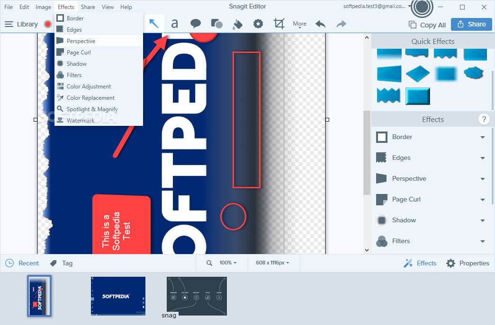This screenshot has height=325, width=495.
Task: Select the blue SOFTPEDIA desktop thumbnail
Action: tap(118, 296)
